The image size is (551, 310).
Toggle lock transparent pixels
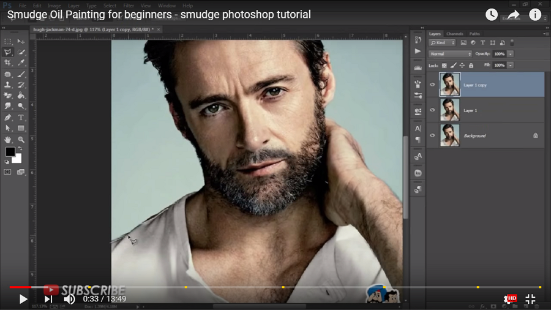[x=444, y=66]
